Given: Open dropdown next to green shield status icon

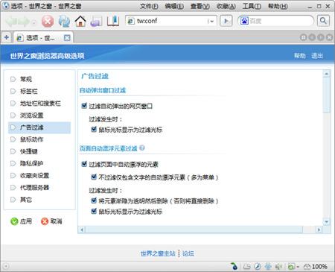Looking at the screenshot, I should [x=298, y=267].
